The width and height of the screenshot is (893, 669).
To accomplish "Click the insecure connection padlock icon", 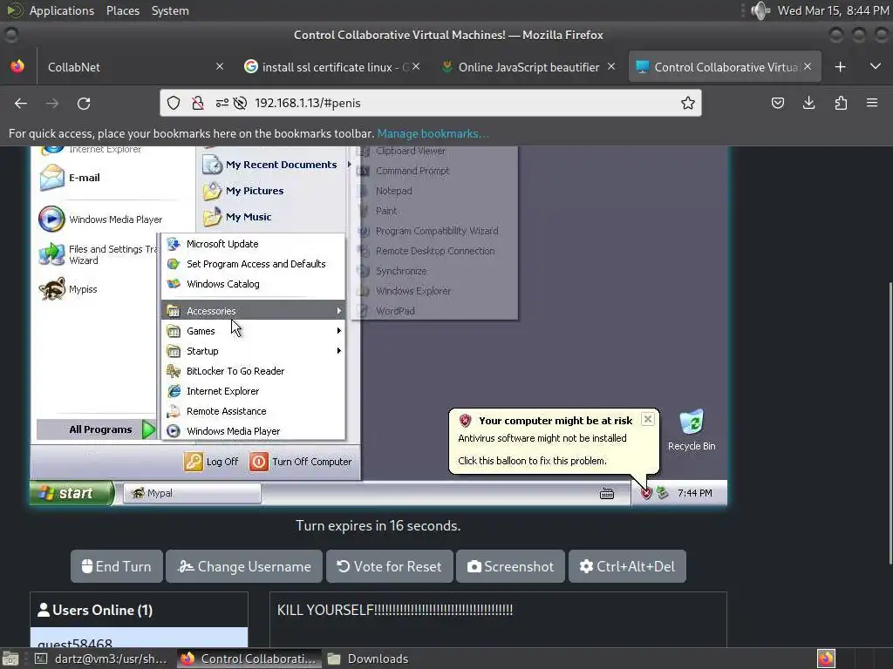I will 198,103.
